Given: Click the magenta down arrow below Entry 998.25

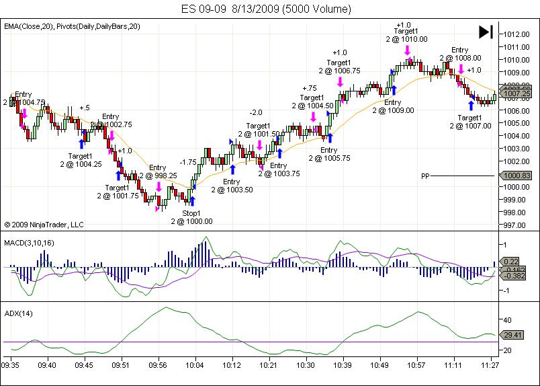Looking at the screenshot, I should click(x=159, y=187).
